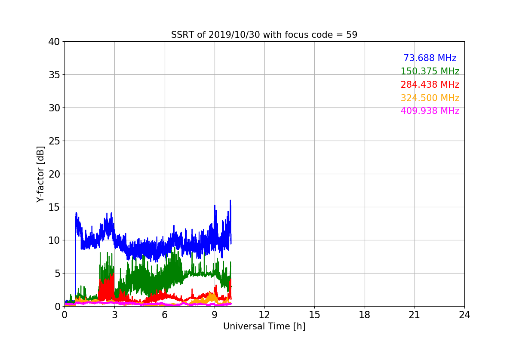Click the 'Universal Time [h]' axis label
Viewport: 516px width, 344px height.
[264, 326]
